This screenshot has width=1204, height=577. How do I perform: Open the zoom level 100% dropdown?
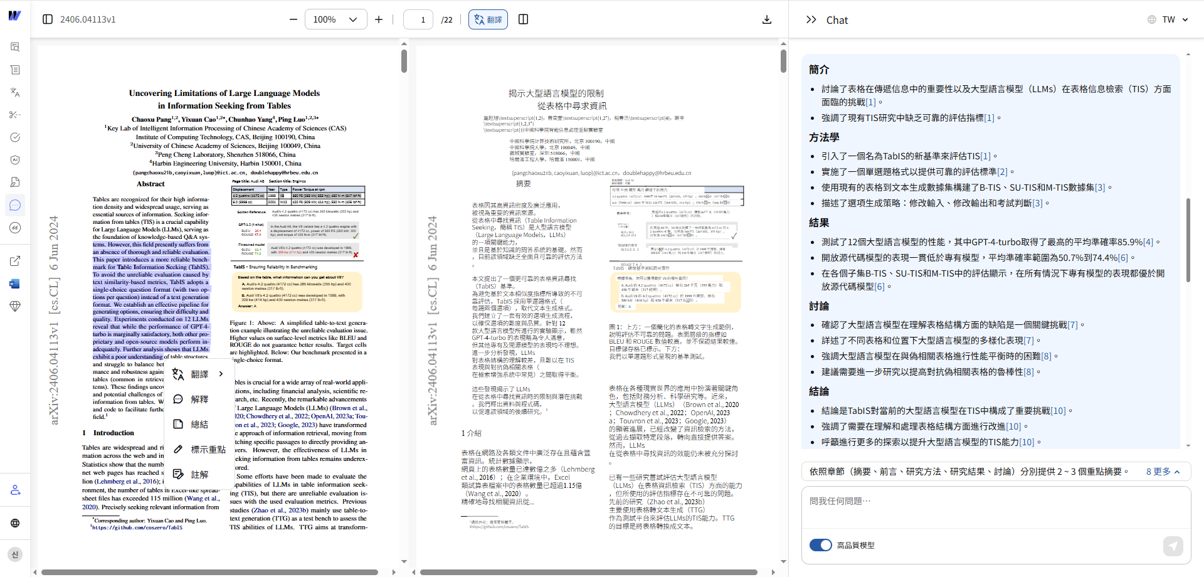pos(336,19)
